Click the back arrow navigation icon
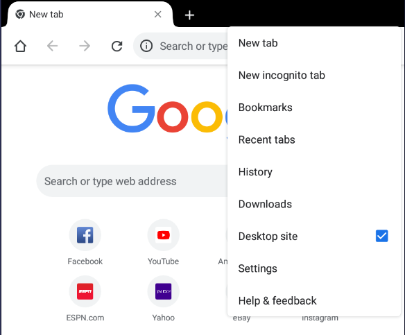 click(x=52, y=46)
